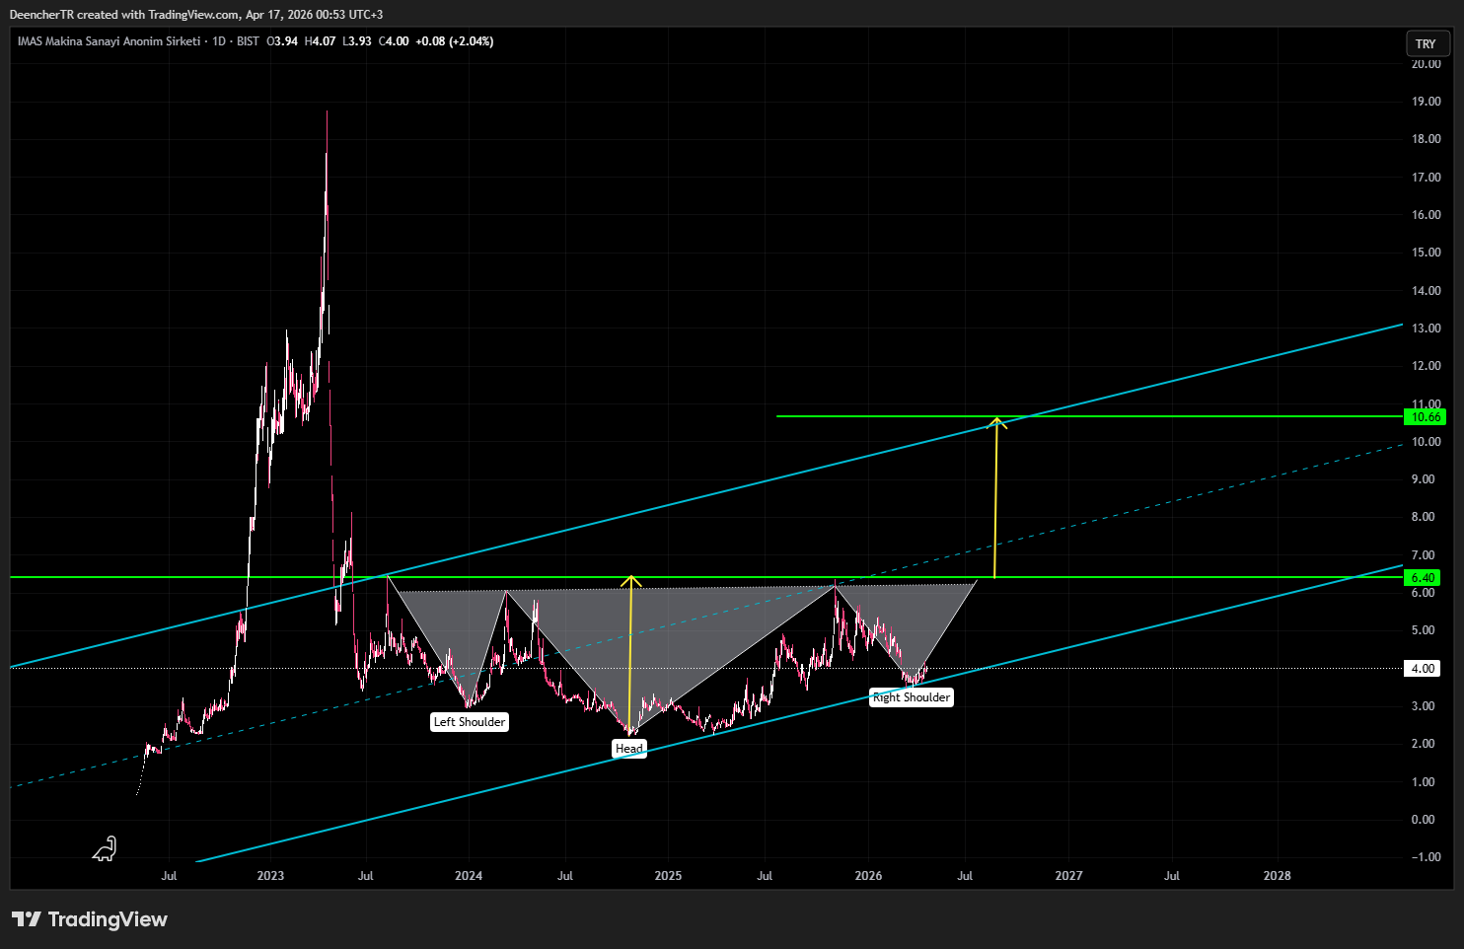
Task: Open the TRY currency selector
Action: click(x=1427, y=43)
